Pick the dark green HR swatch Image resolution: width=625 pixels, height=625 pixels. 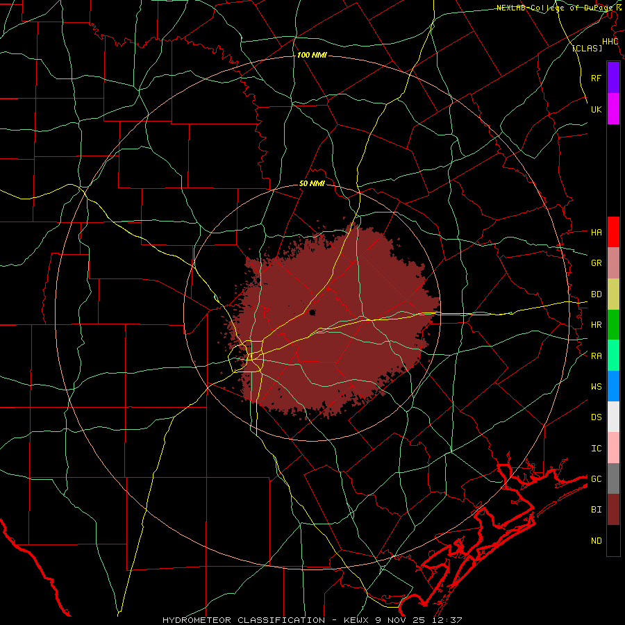[x=613, y=325]
